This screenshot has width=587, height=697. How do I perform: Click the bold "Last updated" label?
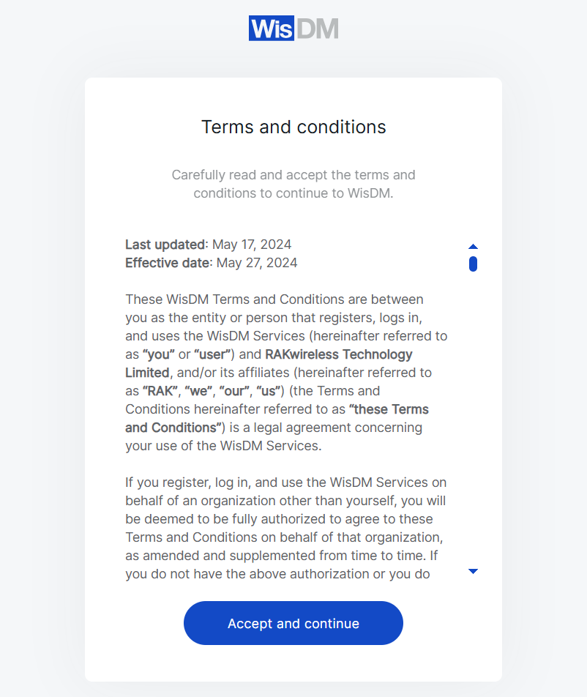[164, 244]
